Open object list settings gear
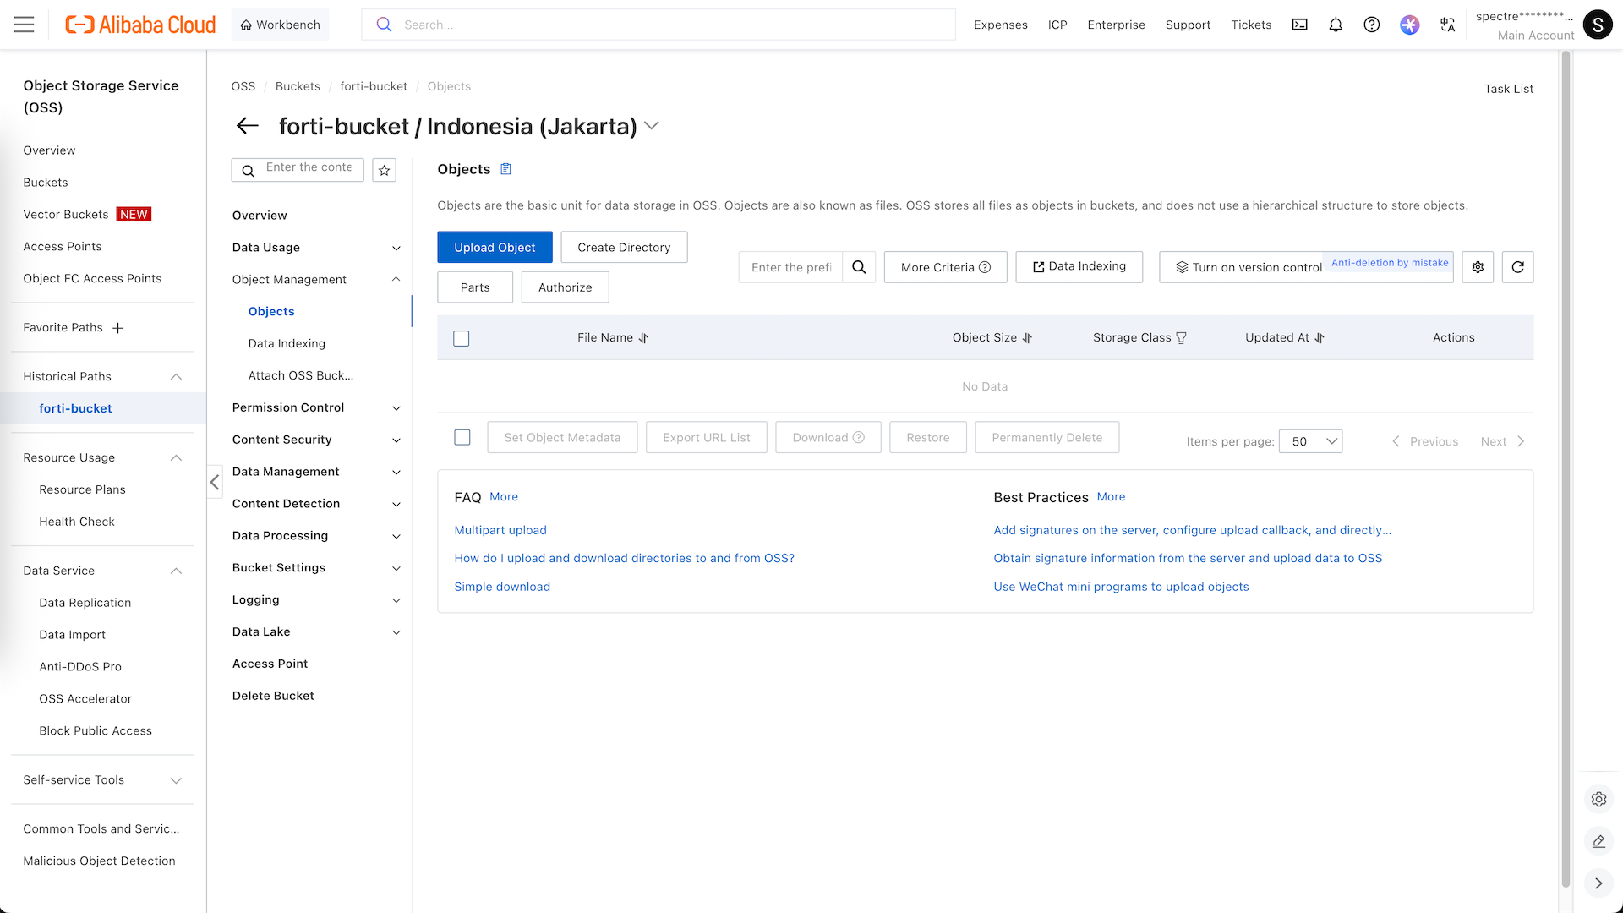Screen dimensions: 1623x913 pos(1478,267)
